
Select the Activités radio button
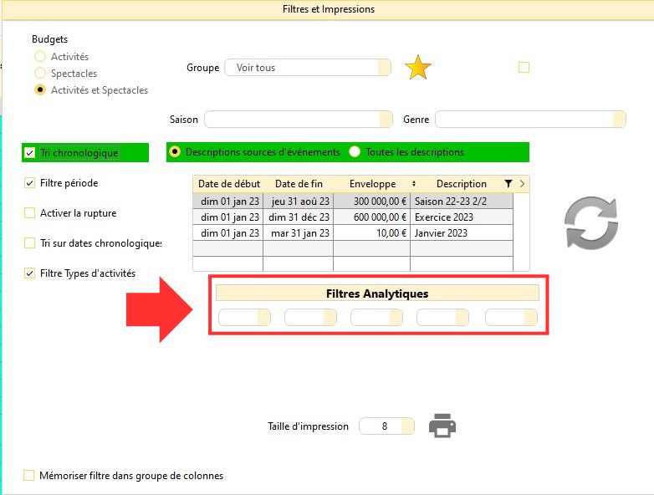click(x=40, y=57)
